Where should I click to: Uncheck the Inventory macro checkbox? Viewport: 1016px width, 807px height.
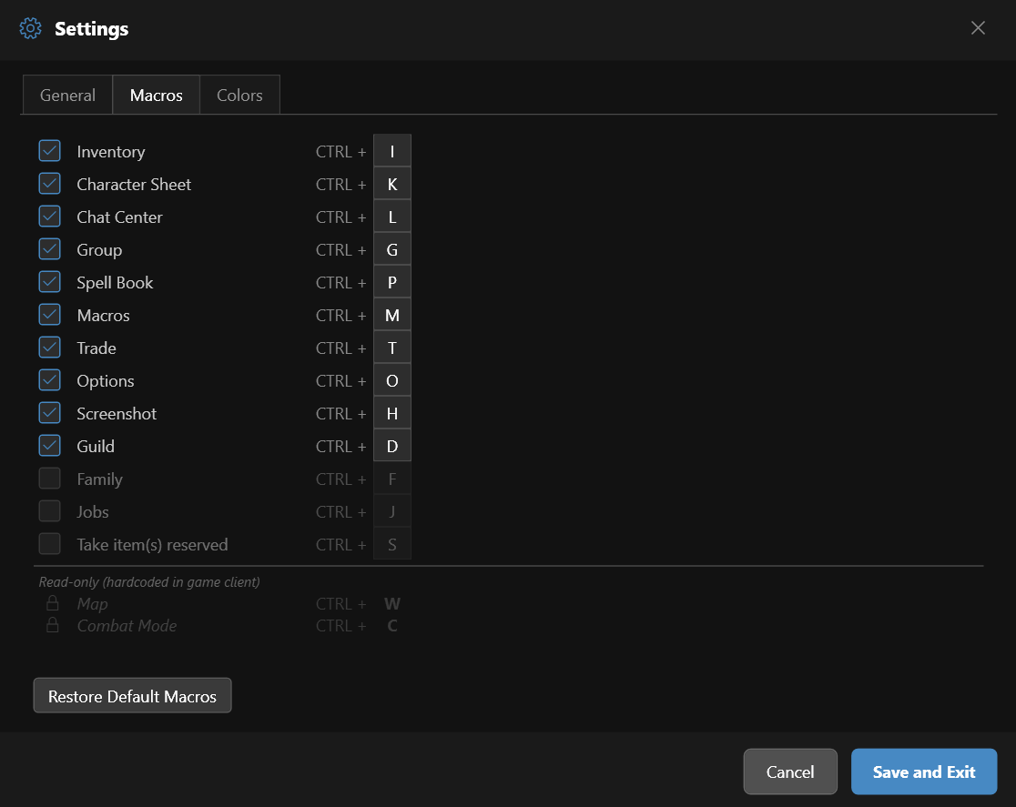50,151
